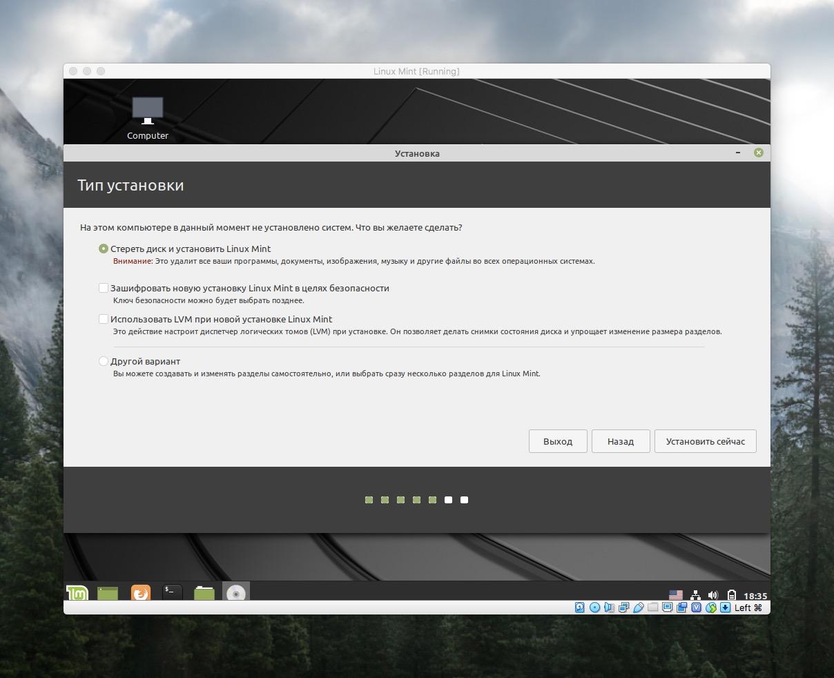The image size is (834, 678).
Task: Click the 'Выход' button
Action: click(558, 441)
